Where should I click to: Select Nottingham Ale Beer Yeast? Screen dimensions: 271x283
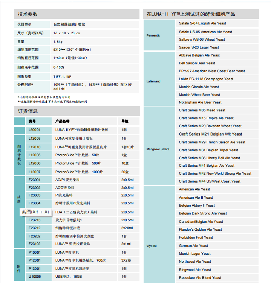(200, 102)
